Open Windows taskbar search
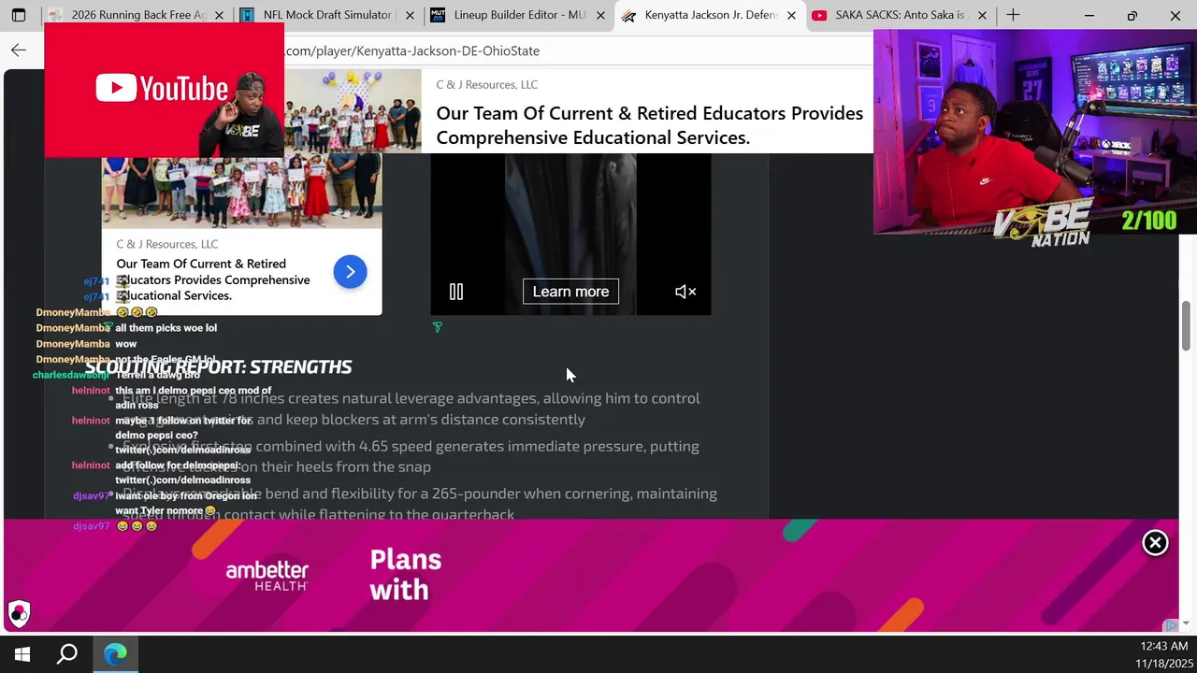 coord(67,654)
